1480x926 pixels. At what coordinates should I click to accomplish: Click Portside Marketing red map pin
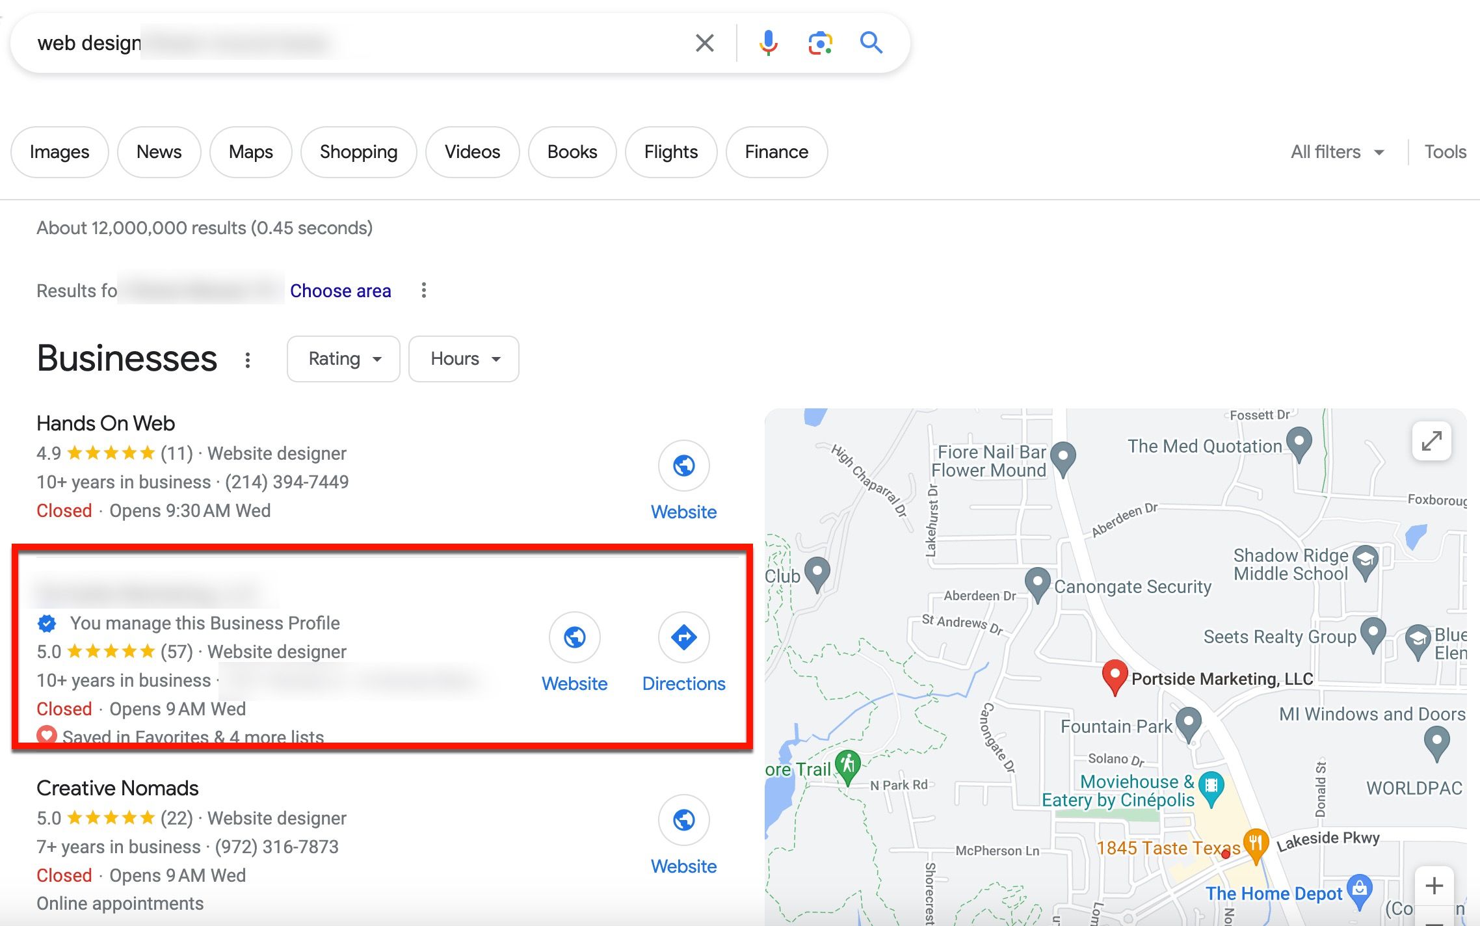(x=1114, y=676)
